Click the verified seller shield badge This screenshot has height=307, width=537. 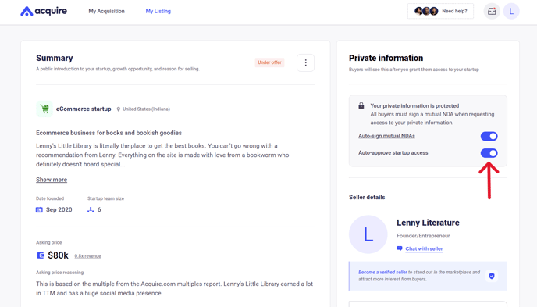point(492,276)
